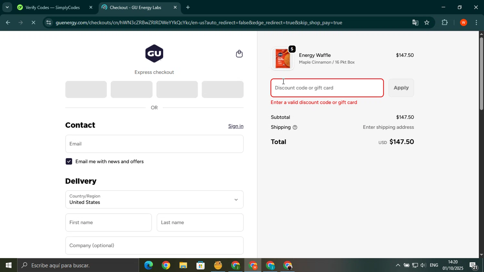Viewport: 484px width, 272px height.
Task: Open the tab search dropdown arrow
Action: coord(7,7)
